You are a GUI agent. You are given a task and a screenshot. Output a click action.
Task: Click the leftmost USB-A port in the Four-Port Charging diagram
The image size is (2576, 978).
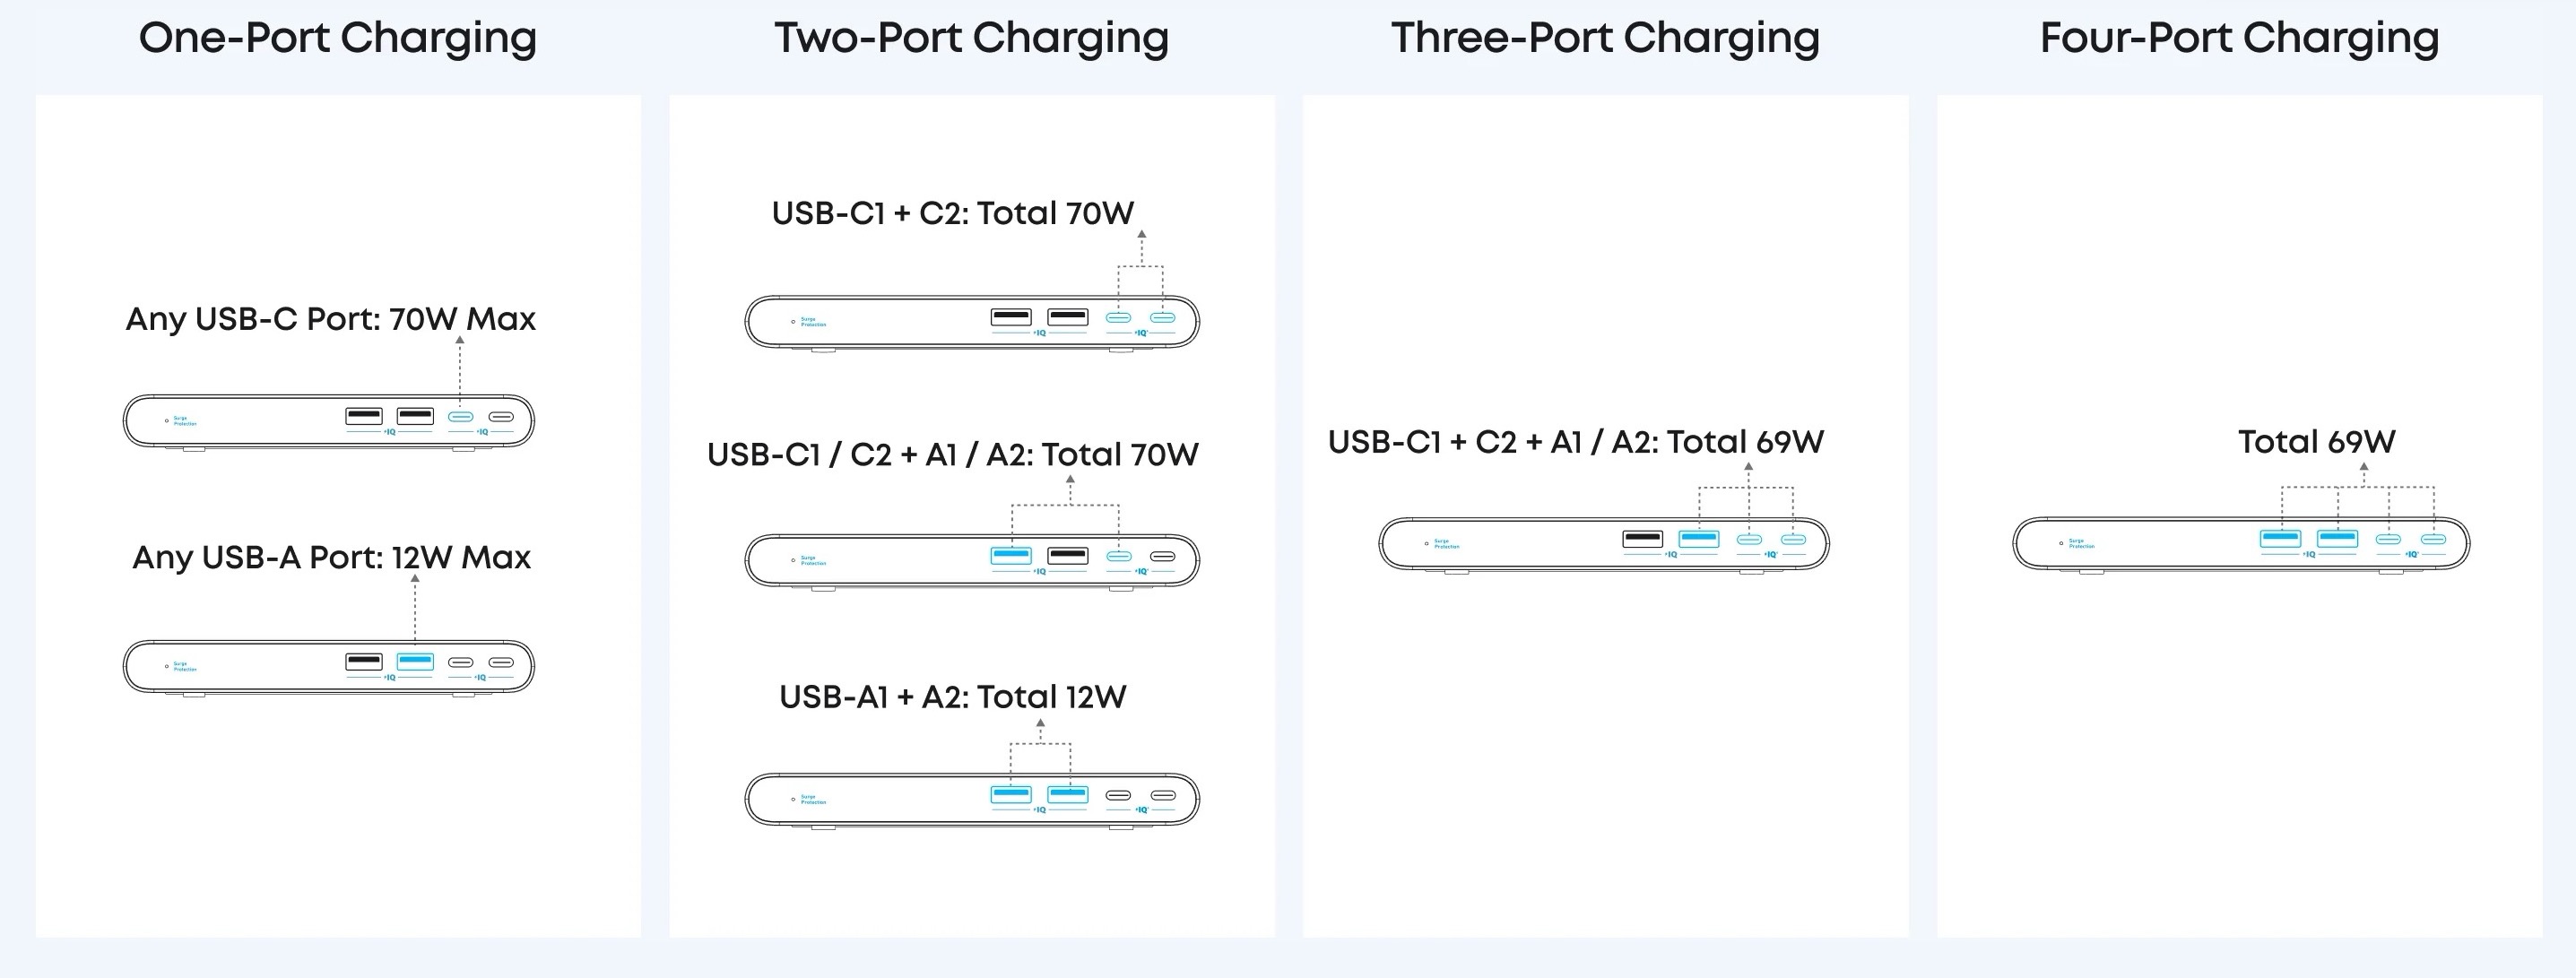click(2281, 539)
